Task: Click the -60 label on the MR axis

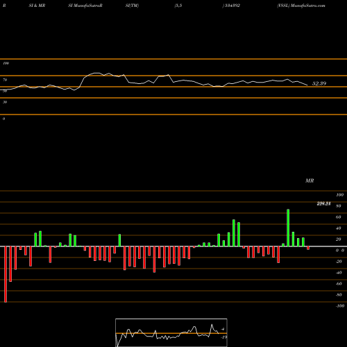Action: pyautogui.click(x=339, y=284)
